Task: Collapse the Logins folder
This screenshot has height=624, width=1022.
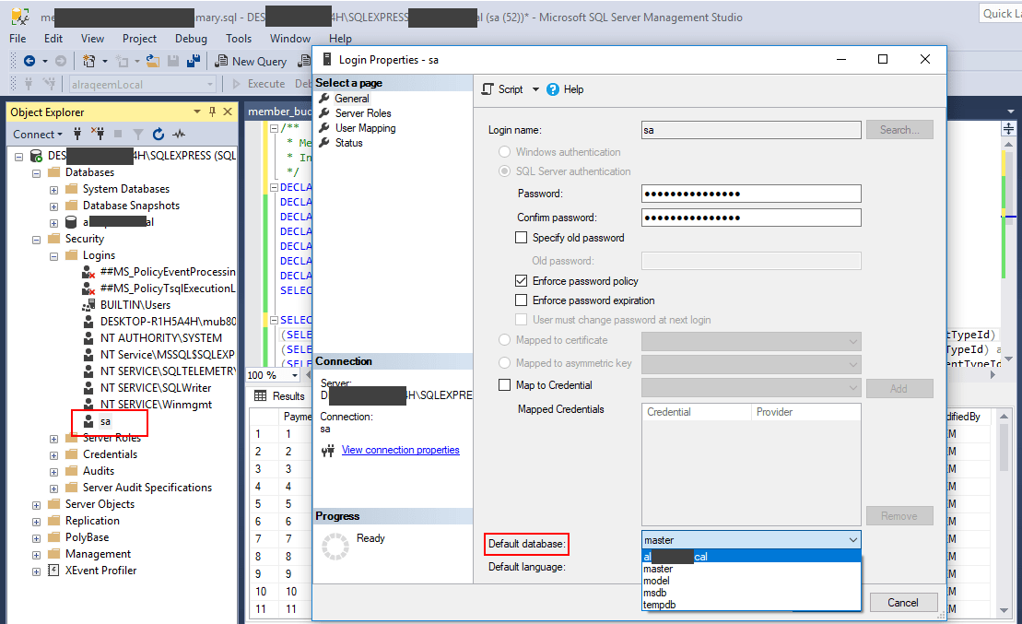Action: coord(54,256)
